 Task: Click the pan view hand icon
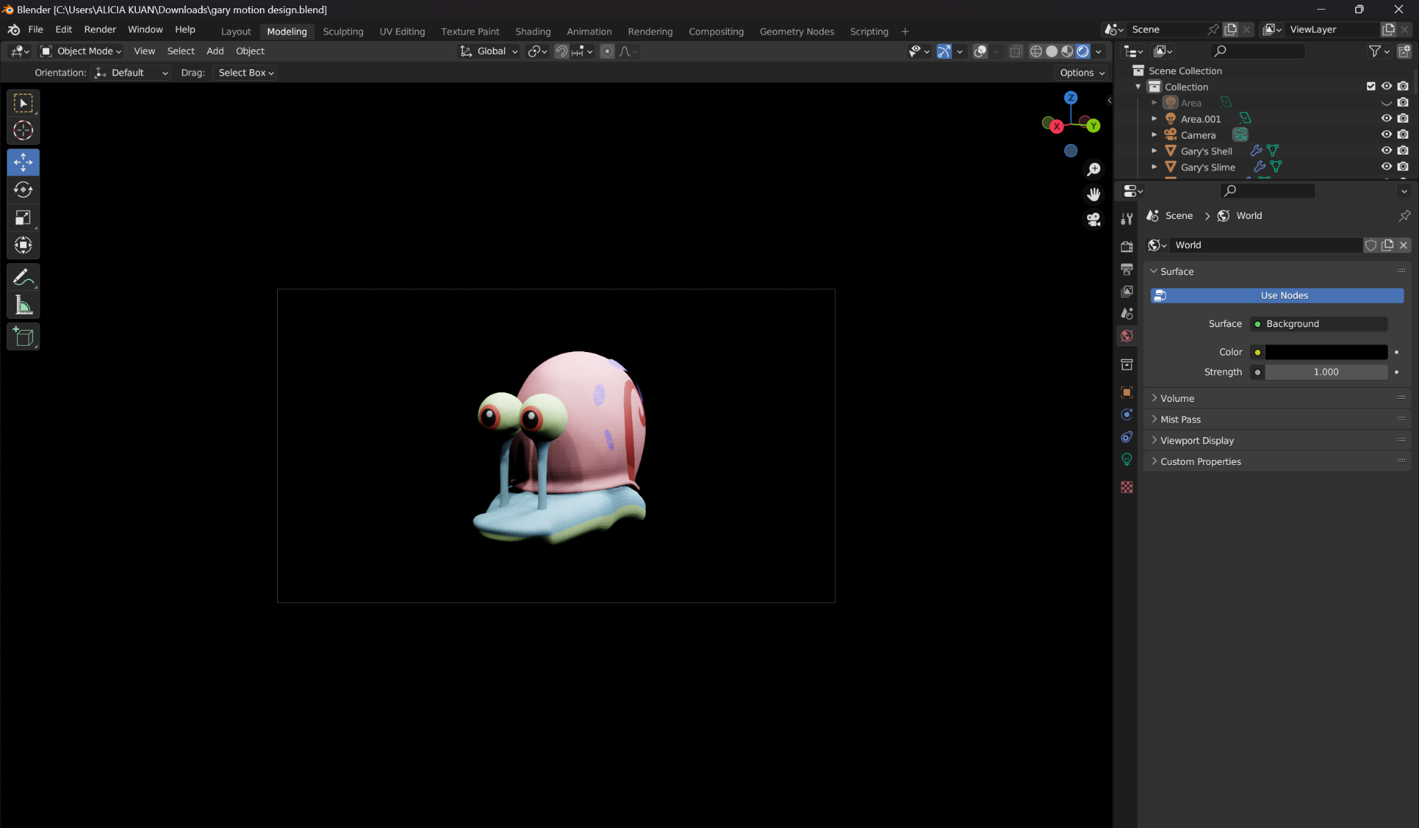(1093, 195)
